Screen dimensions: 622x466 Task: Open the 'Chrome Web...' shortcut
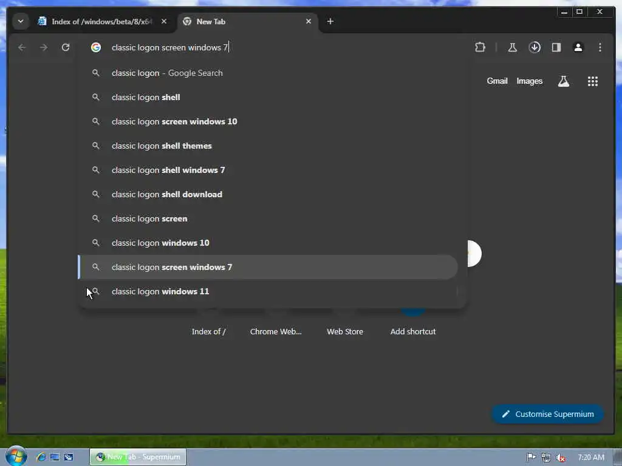(x=276, y=331)
